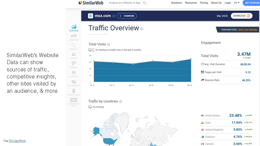Click the Bounce Rate arrow icon
Viewport: 260px width, 146px height.
203,80
